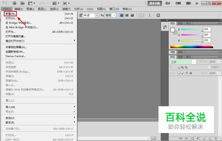222x141 pixels.
Task: Open the Arrange Documents dropdown
Action: coord(56,3)
